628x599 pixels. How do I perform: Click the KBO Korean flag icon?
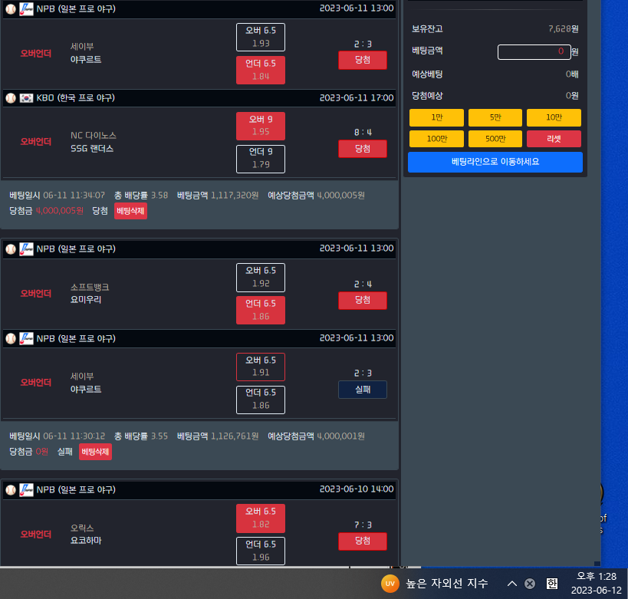point(26,97)
